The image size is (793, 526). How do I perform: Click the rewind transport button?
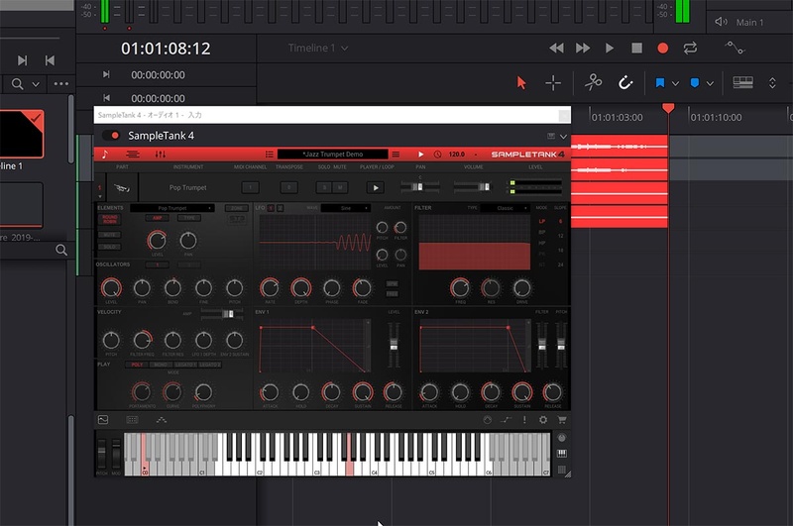[556, 48]
